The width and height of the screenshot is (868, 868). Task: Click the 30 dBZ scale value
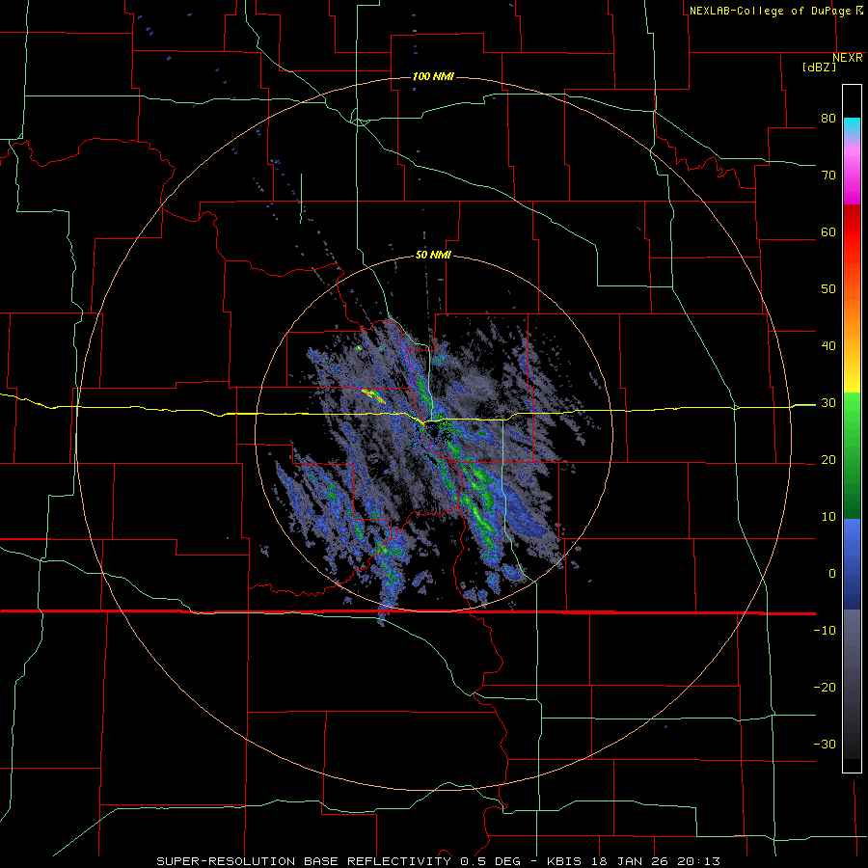pos(828,403)
